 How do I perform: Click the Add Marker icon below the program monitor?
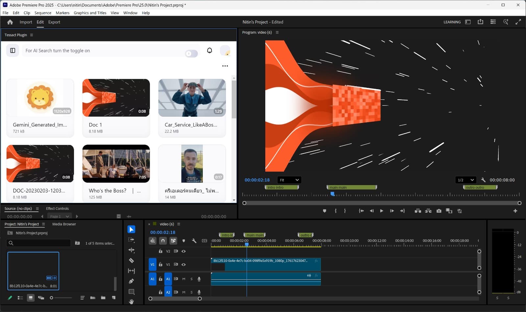tap(324, 211)
